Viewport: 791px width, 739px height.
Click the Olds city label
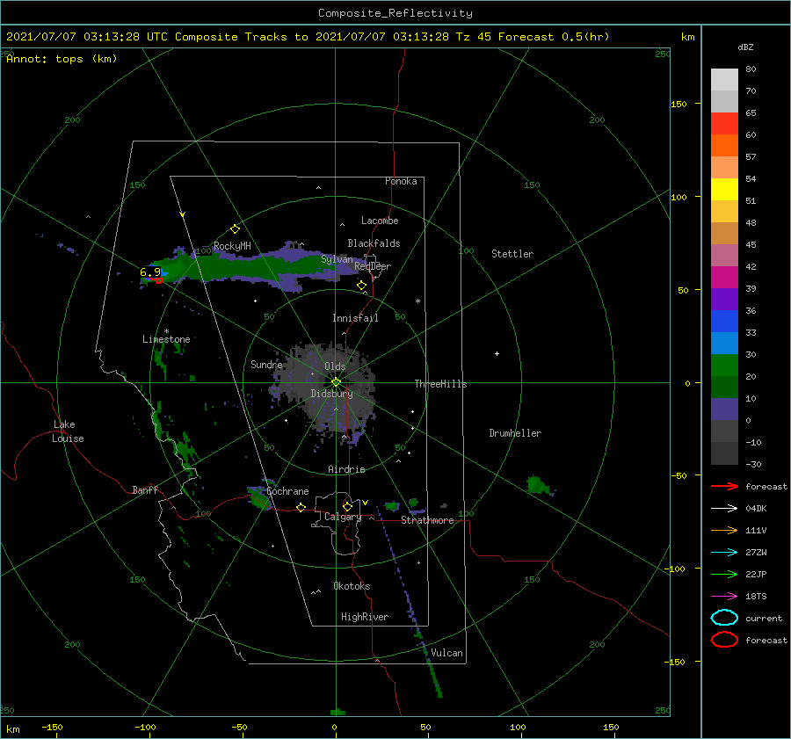(335, 366)
